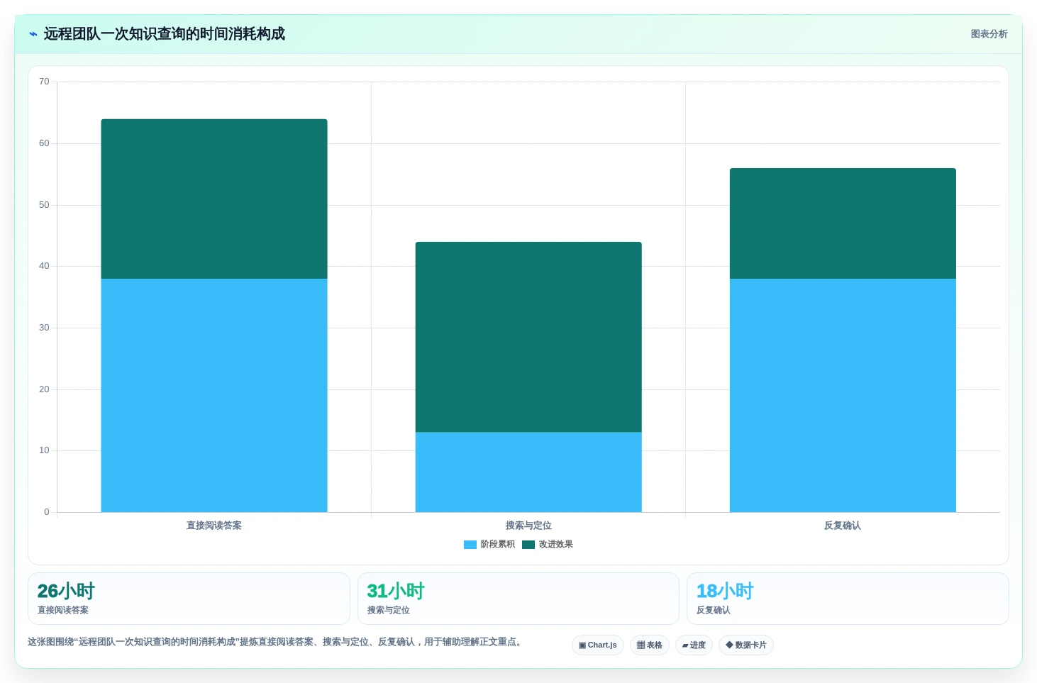This screenshot has width=1037, height=683.
Task: Click the dark green segment of 反复确认 bar
Action: click(843, 223)
